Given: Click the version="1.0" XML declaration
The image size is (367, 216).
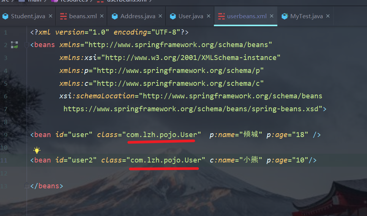Looking at the screenshot, I should point(82,32).
